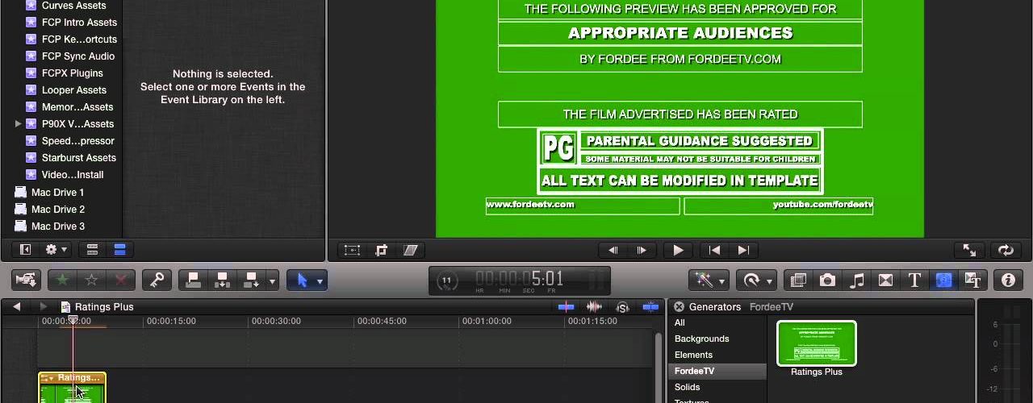Switch Event Browser to filmstrip view
The image size is (1033, 403).
point(92,250)
